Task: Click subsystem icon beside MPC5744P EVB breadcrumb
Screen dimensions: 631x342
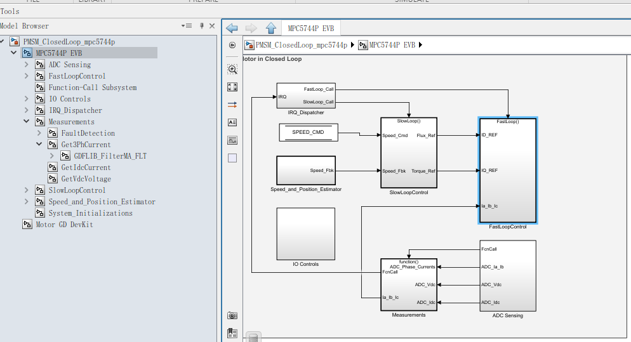Action: tap(363, 44)
